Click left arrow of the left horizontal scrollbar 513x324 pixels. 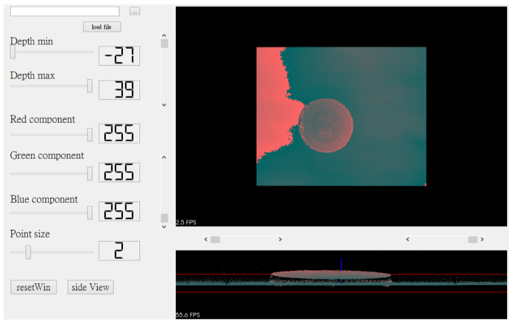[x=206, y=239]
